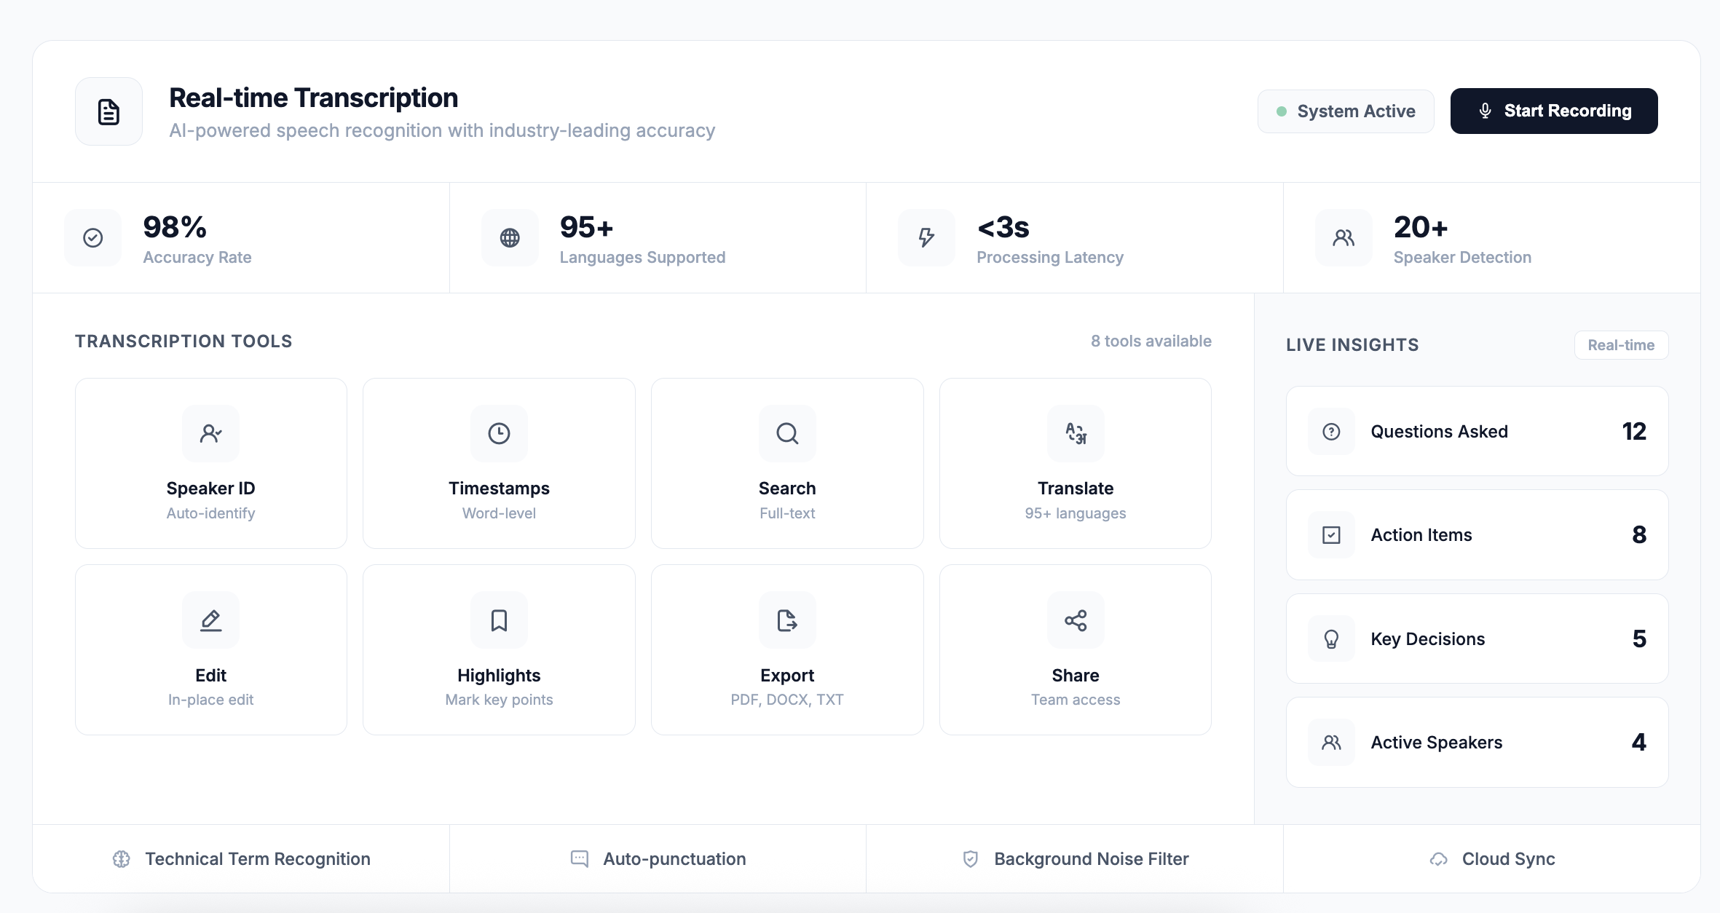Screen dimensions: 1720x913
Task: Open the Speaker ID tool icon
Action: [210, 433]
